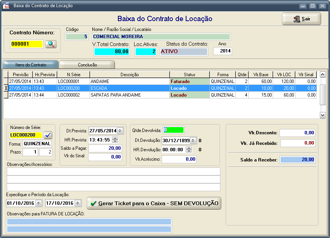Select the Itens do Contrato tab
This screenshot has width=330, height=238.
[x=31, y=65]
